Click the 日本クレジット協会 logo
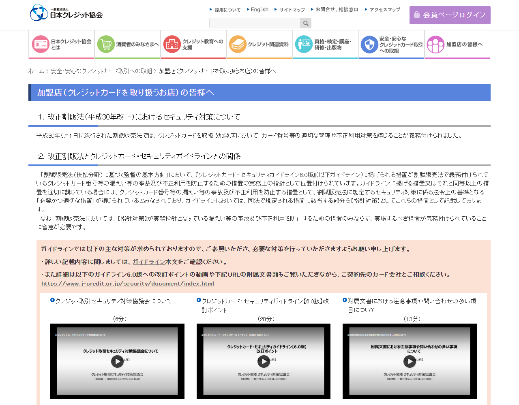Image resolution: width=519 pixels, height=405 pixels. pyautogui.click(x=66, y=13)
